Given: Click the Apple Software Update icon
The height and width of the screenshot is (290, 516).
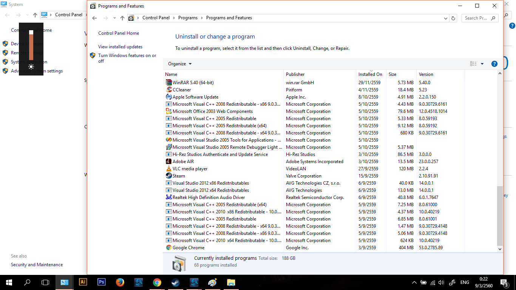Looking at the screenshot, I should tap(169, 97).
